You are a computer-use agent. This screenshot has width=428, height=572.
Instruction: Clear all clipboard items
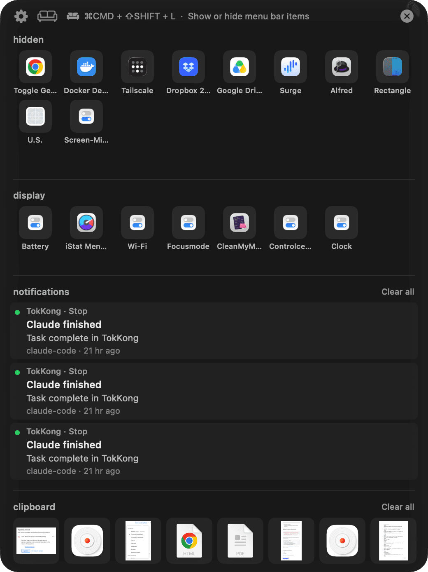pyautogui.click(x=398, y=507)
